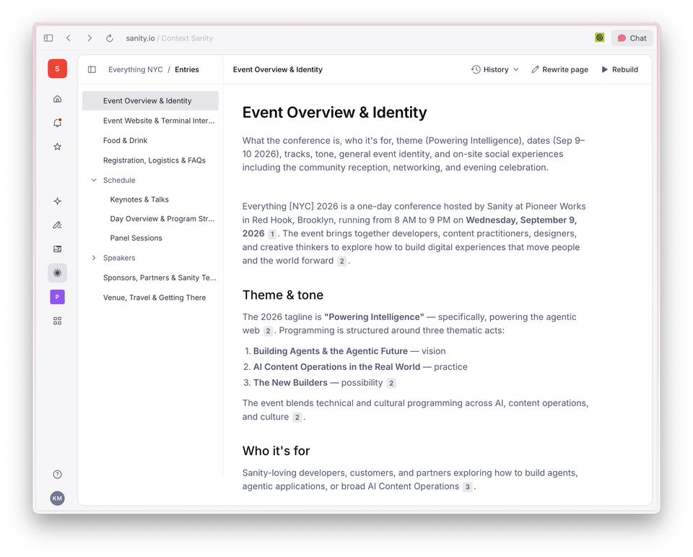
Task: Click citation 2 after 'possibility'
Action: pyautogui.click(x=391, y=383)
